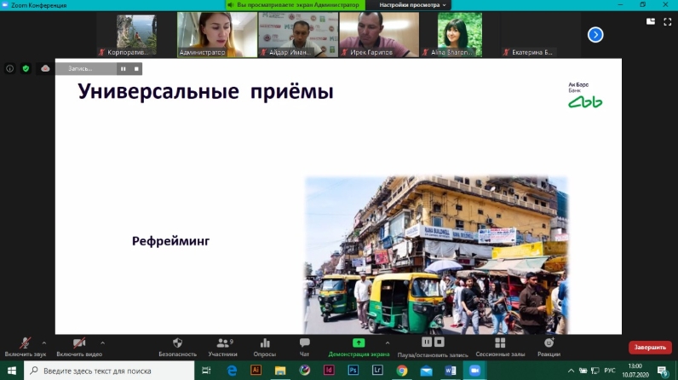This screenshot has width=678, height=380.
Task: Open the Безопасность security shield
Action: point(178,343)
